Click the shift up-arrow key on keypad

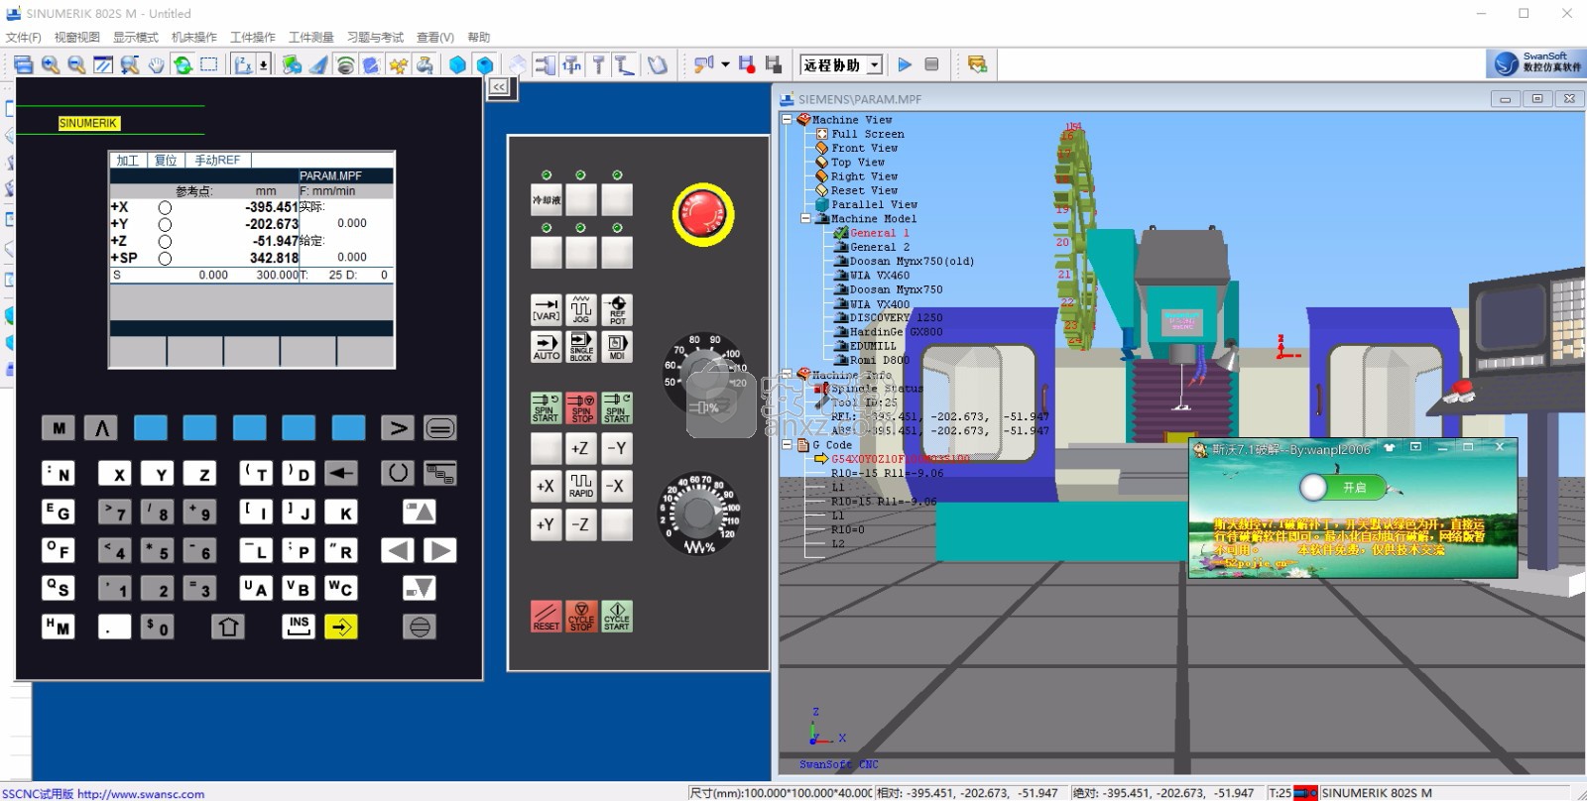tap(228, 627)
